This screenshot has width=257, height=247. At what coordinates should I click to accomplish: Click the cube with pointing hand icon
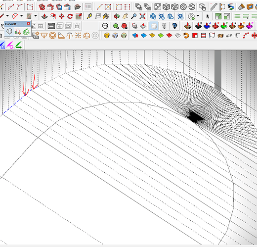(x=202, y=7)
